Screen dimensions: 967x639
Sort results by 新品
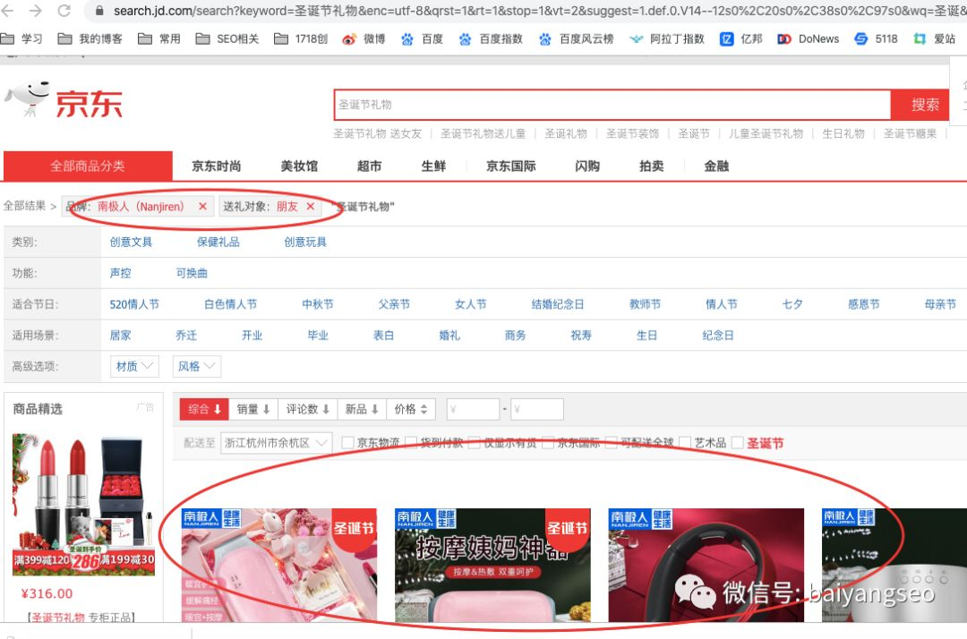tap(362, 409)
